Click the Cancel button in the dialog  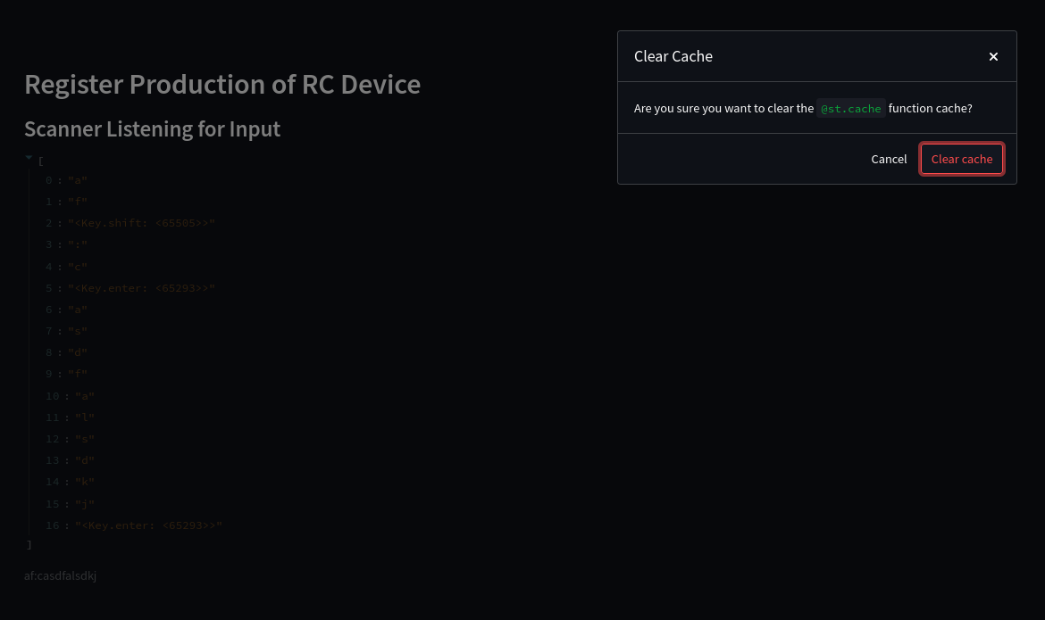pos(889,159)
